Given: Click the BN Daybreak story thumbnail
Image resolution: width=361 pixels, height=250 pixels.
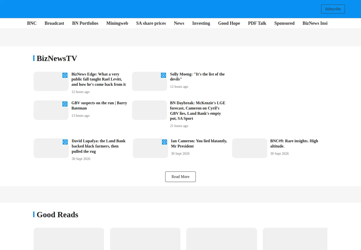Looking at the screenshot, I should click(149, 110).
